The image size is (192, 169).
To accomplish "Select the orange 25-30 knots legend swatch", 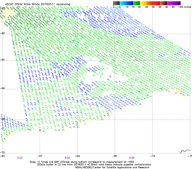I will pyautogui.click(x=150, y=3).
